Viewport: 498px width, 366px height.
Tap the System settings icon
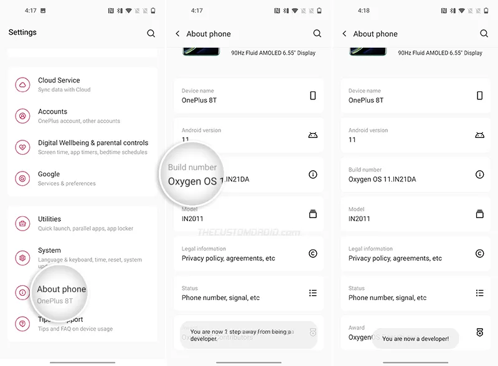tap(22, 258)
